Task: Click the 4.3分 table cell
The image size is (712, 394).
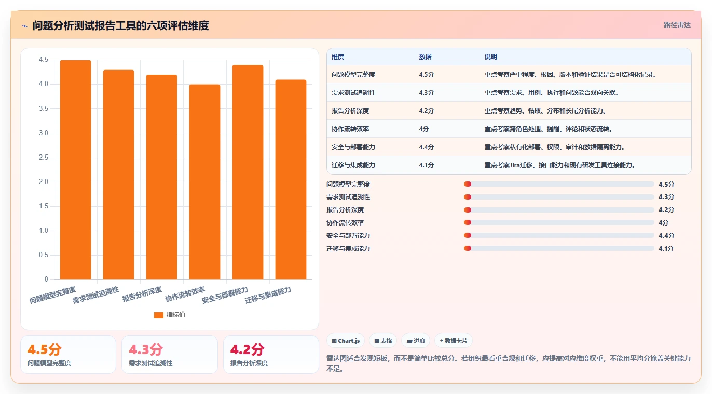Action: pyautogui.click(x=427, y=93)
